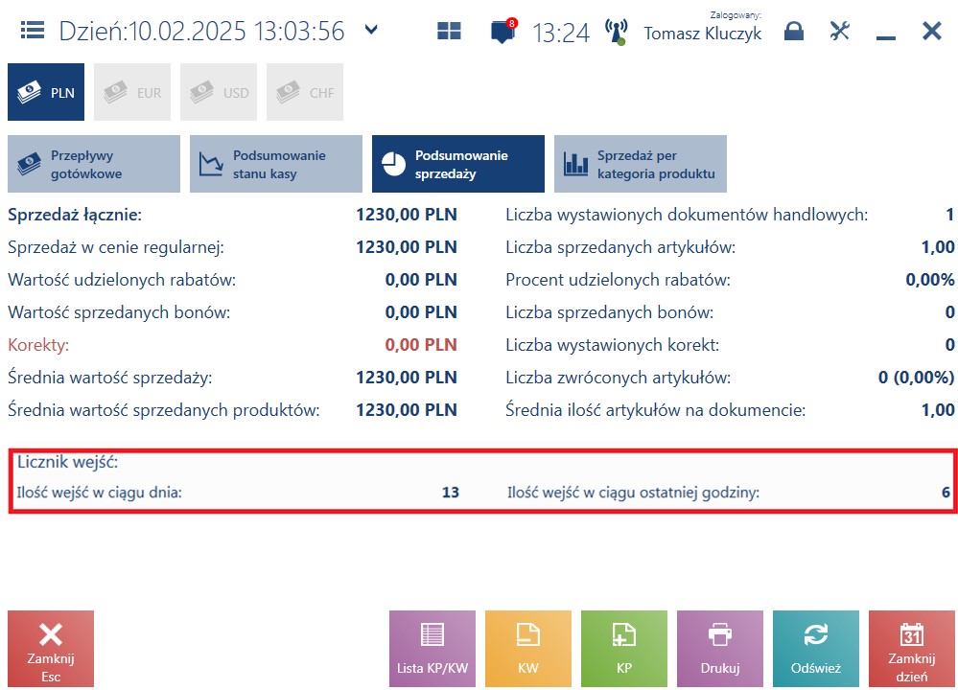Expand the day date dropdown chevron
The width and height of the screenshot is (958, 690).
(371, 30)
